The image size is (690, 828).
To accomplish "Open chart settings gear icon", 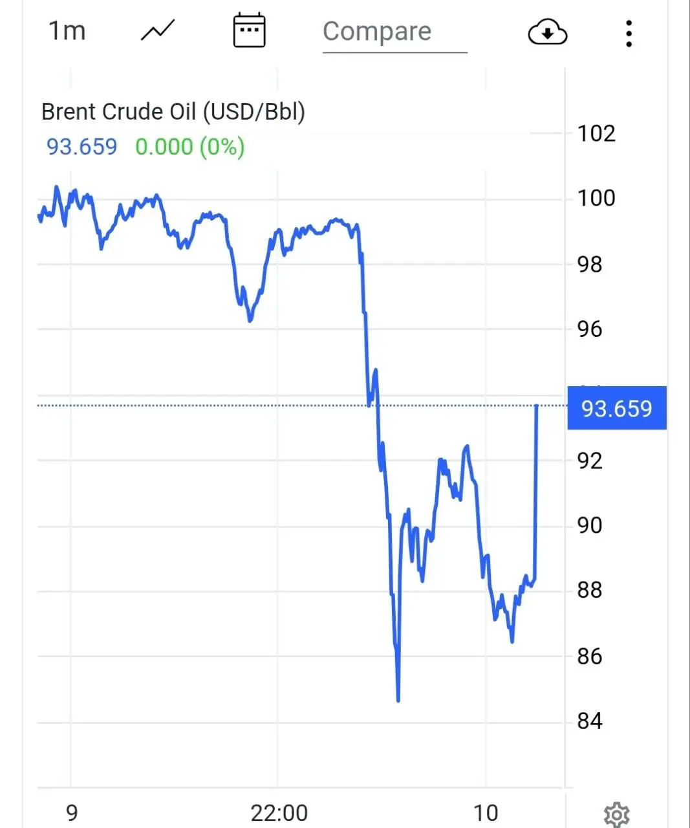I will click(616, 814).
